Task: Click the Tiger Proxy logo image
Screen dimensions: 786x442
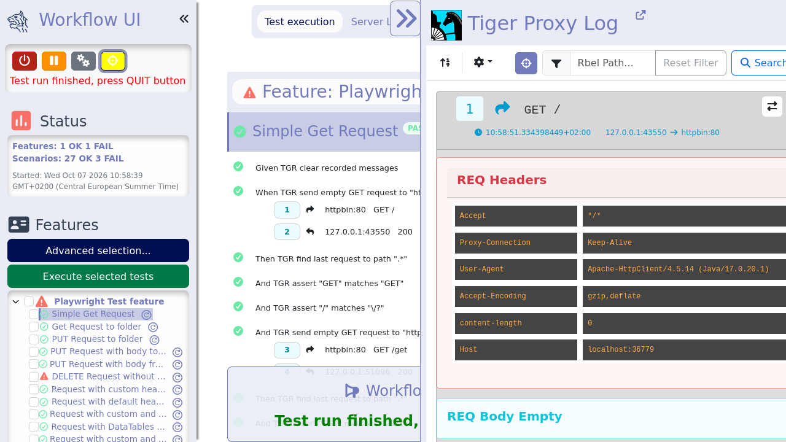Action: 446,25
